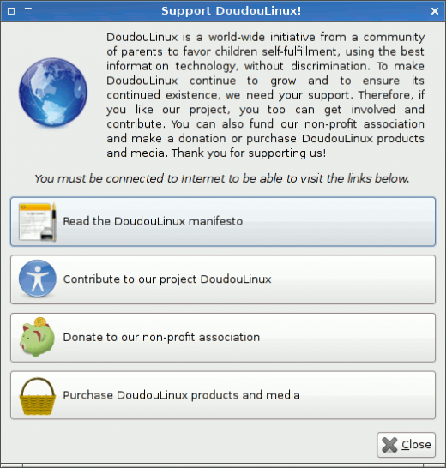Click the bottom-right window corner grip
The image size is (446, 468).
pyautogui.click(x=435, y=465)
